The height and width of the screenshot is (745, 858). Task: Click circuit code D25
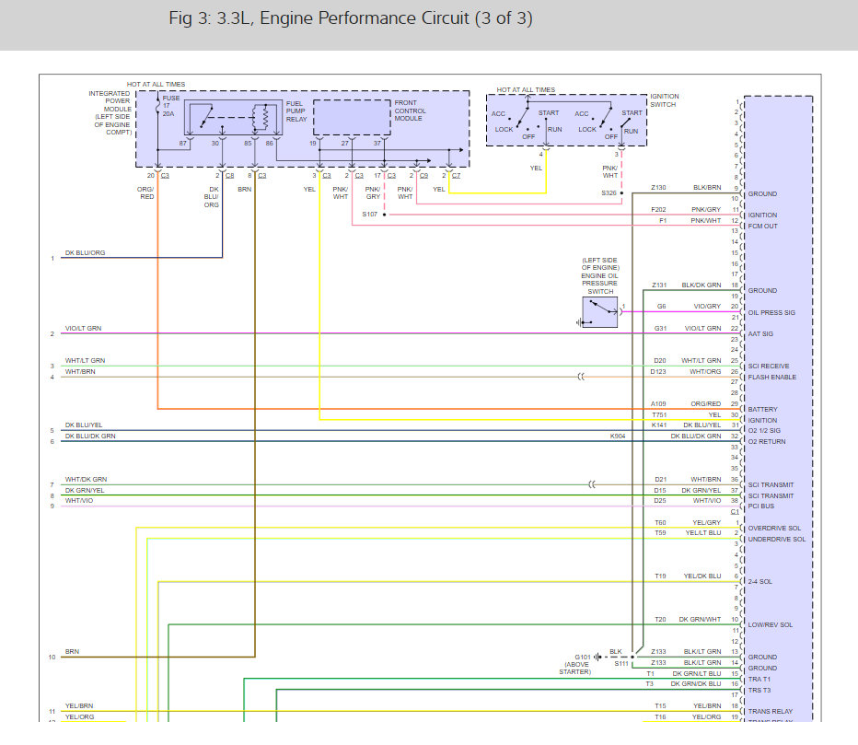tap(660, 500)
